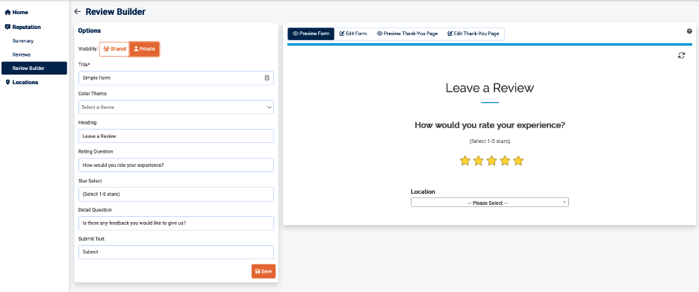Select Review Builder in sidebar
The image size is (699, 292).
pyautogui.click(x=34, y=68)
